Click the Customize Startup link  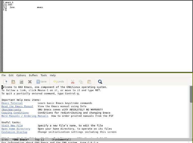pos(14,132)
